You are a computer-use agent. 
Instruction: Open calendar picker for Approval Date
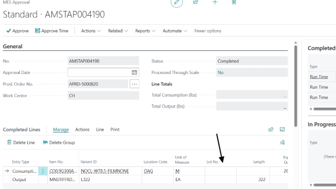(x=134, y=72)
